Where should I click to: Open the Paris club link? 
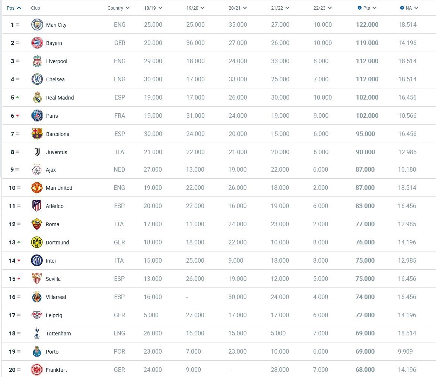(52, 116)
